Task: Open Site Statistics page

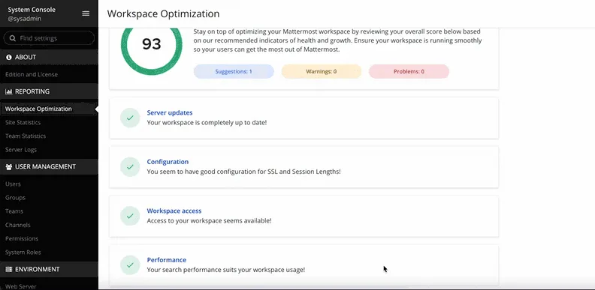Action: (x=23, y=123)
